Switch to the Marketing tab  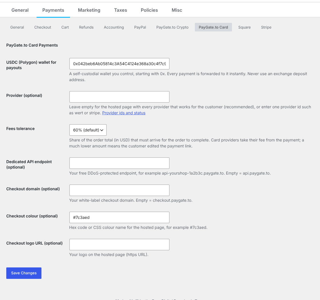click(89, 10)
